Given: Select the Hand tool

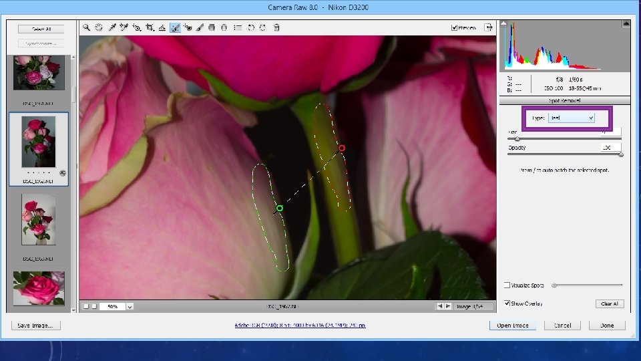Looking at the screenshot, I should tap(99, 27).
